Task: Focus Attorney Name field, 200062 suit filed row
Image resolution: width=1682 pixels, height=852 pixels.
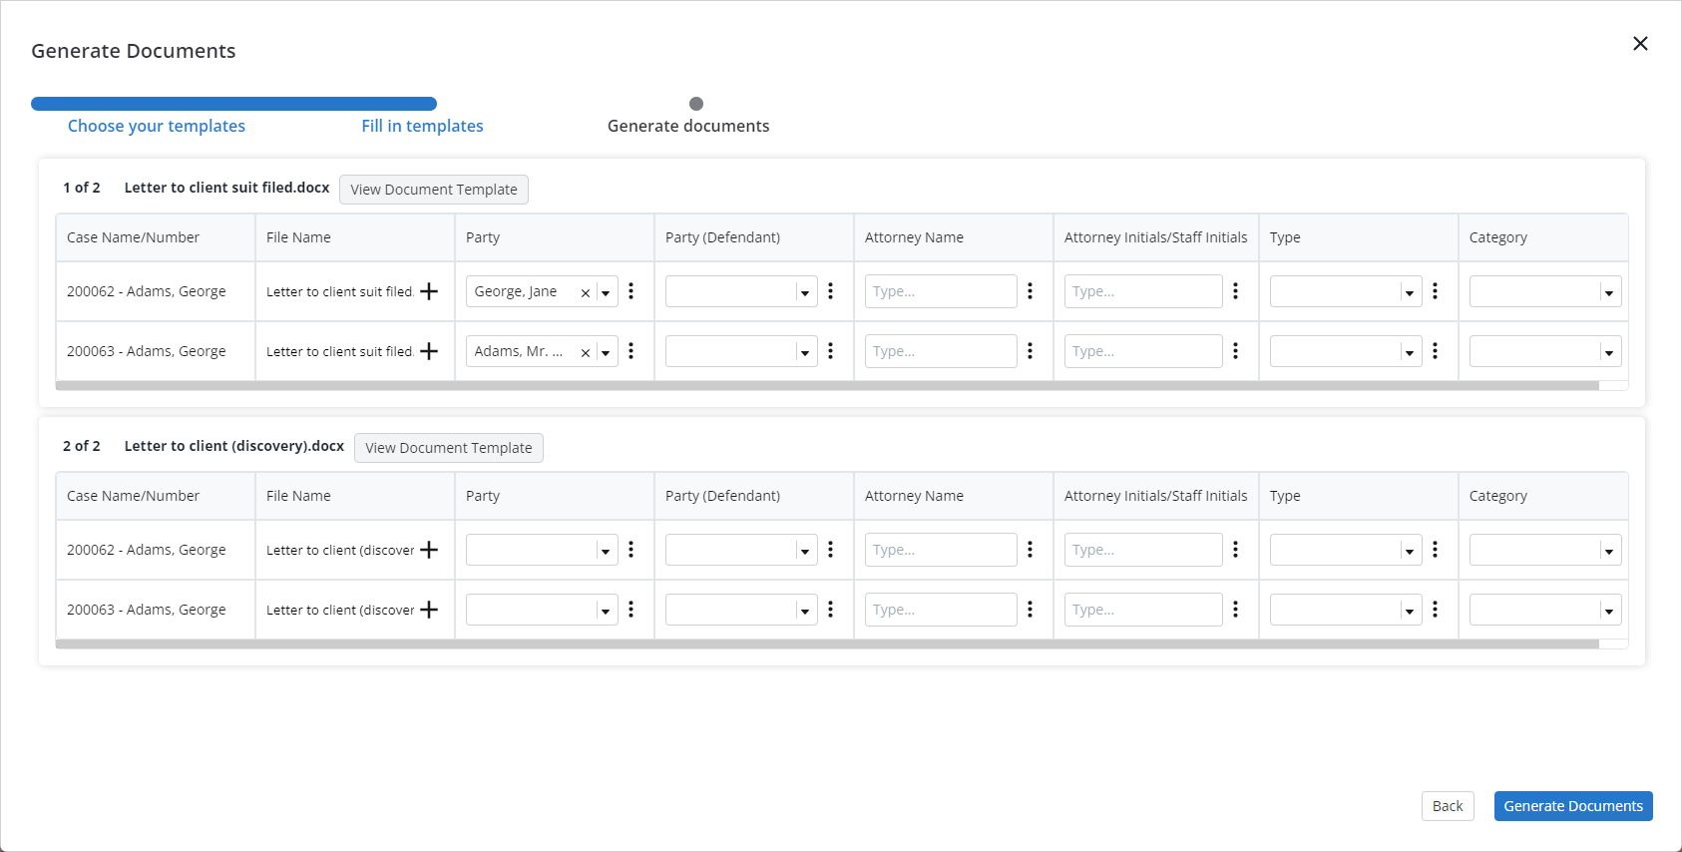Action: point(941,291)
